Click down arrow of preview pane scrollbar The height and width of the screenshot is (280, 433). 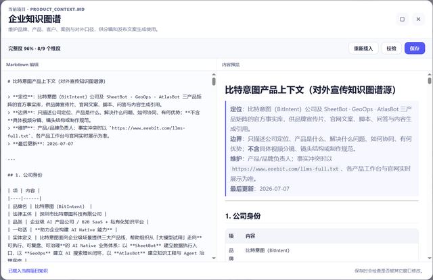pos(430,258)
